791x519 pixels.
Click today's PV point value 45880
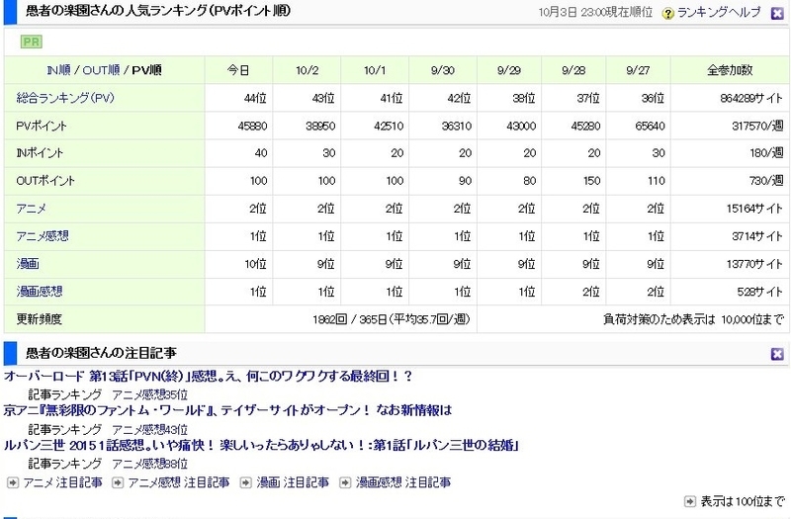[253, 126]
